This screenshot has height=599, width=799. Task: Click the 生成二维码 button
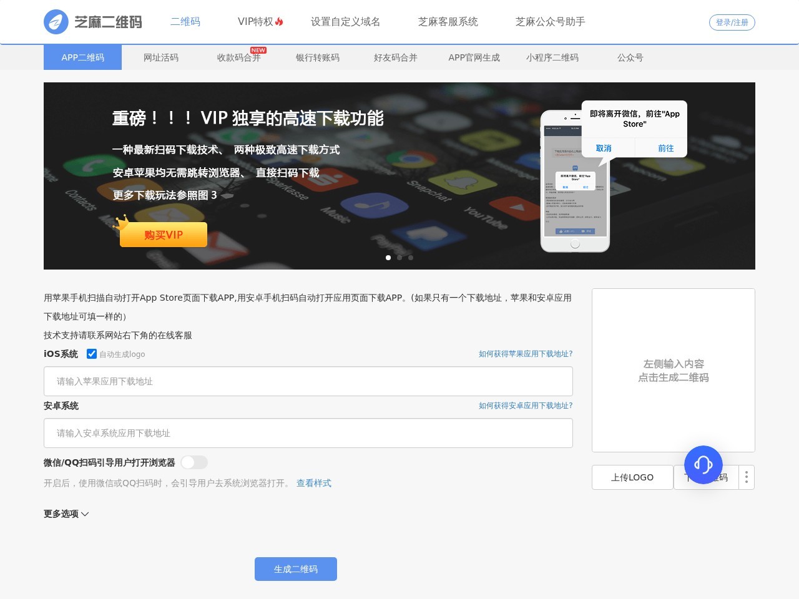296,569
